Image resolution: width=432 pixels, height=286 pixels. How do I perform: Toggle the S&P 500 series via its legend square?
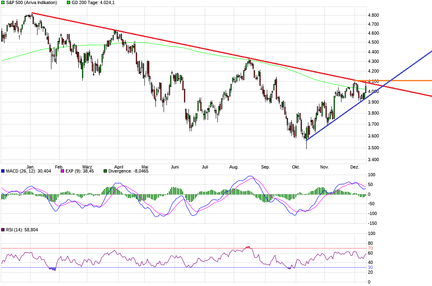click(3, 2)
